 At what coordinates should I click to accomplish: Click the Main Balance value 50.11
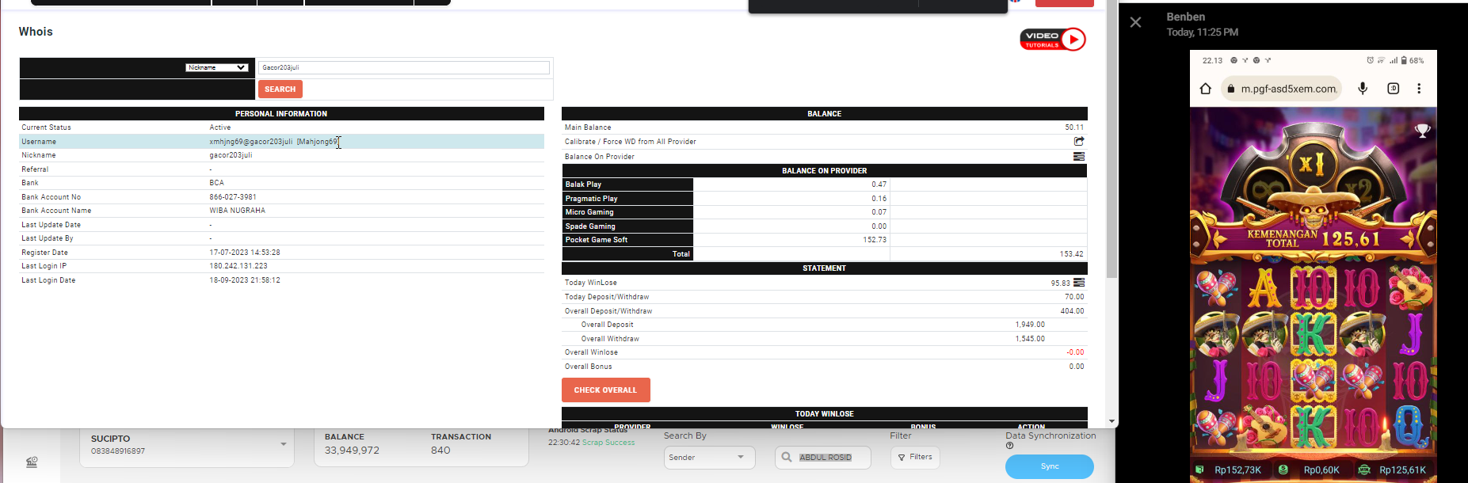point(1074,127)
